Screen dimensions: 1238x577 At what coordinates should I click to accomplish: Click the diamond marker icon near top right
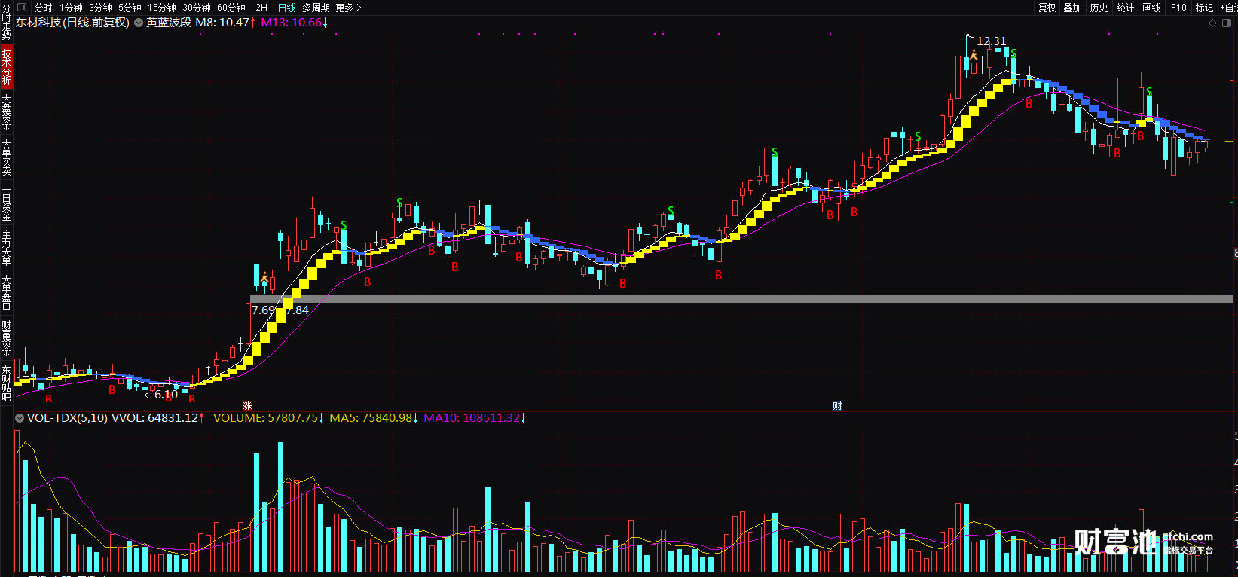(x=1212, y=23)
